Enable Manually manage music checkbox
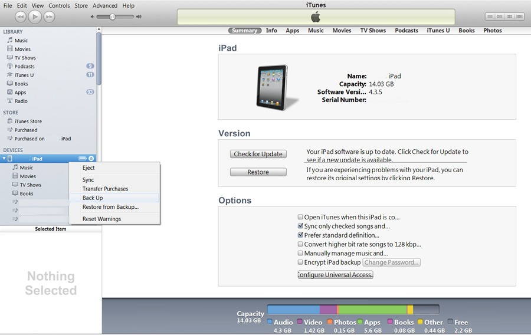This screenshot has height=335, width=531. [x=300, y=253]
